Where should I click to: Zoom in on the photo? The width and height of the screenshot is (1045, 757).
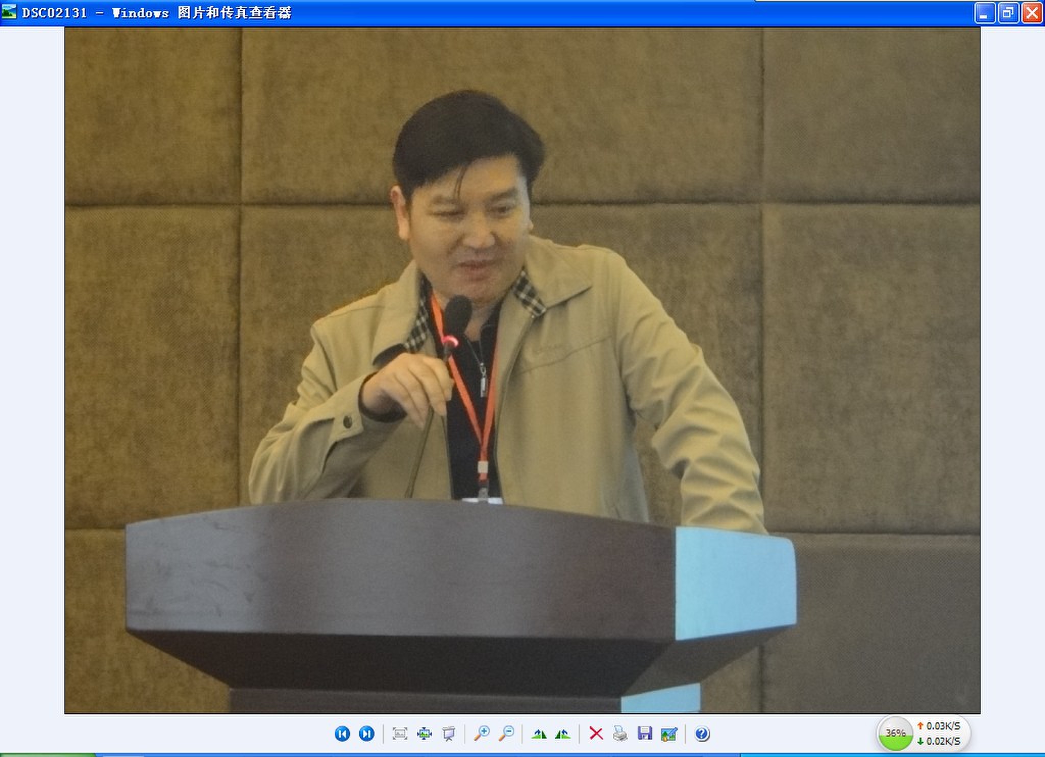point(481,734)
